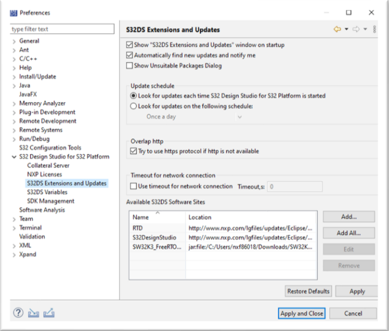This screenshot has height=331, width=389.
Task: Click the Preferences window title icon
Action: (13, 13)
